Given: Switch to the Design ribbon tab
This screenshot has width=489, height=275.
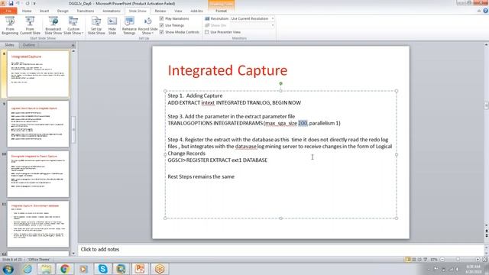Looking at the screenshot, I should [63, 11].
